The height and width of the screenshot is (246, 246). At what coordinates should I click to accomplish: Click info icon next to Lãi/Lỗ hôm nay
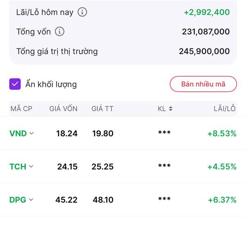pos(82,12)
